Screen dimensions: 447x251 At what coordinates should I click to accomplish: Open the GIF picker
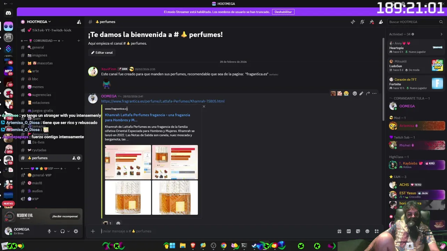349,231
